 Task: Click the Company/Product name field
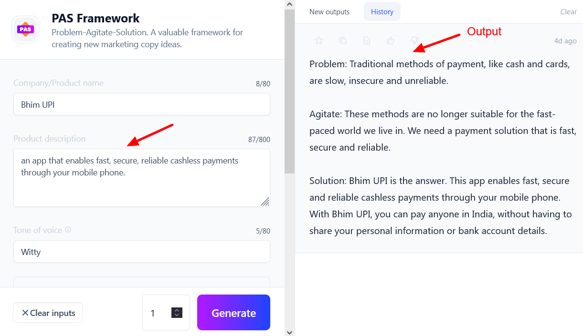pyautogui.click(x=142, y=104)
